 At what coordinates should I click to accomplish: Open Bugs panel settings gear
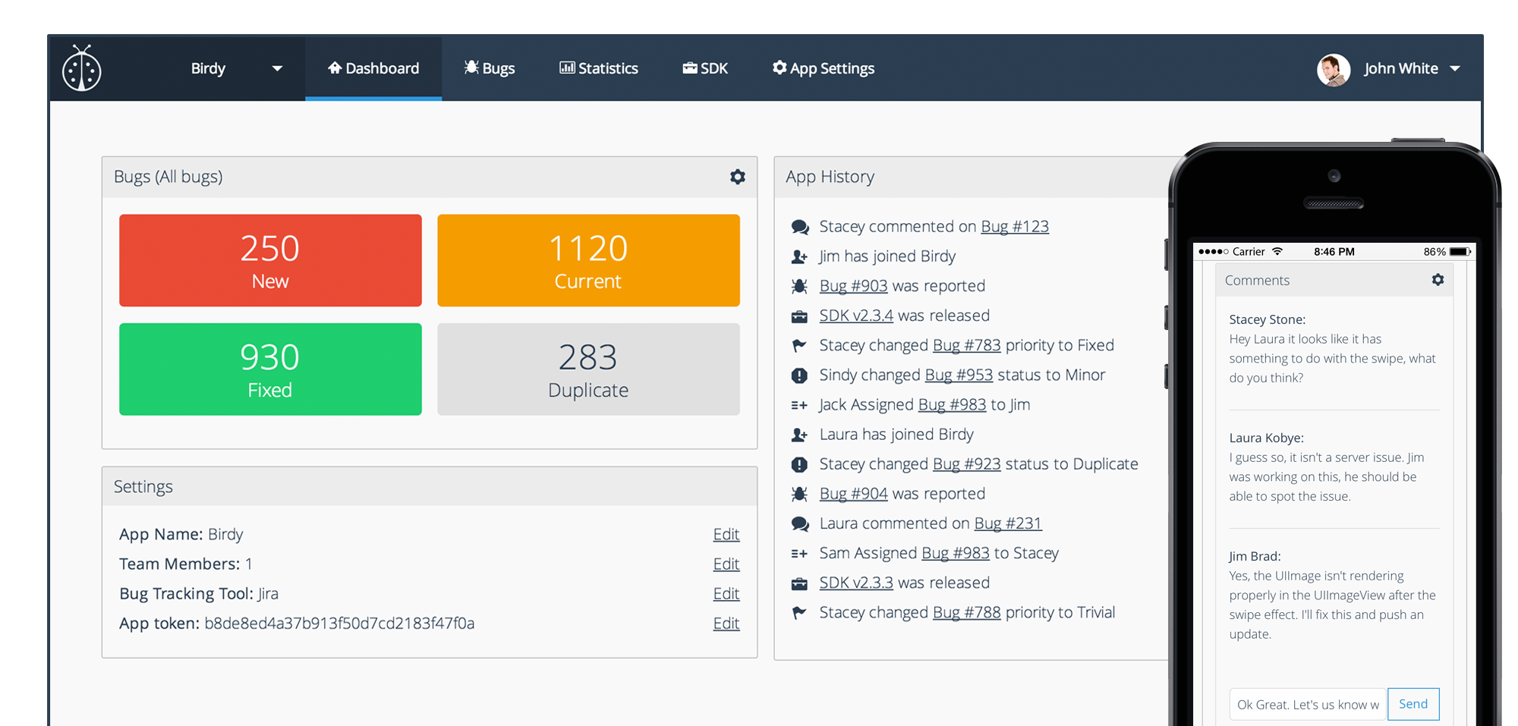pyautogui.click(x=737, y=177)
